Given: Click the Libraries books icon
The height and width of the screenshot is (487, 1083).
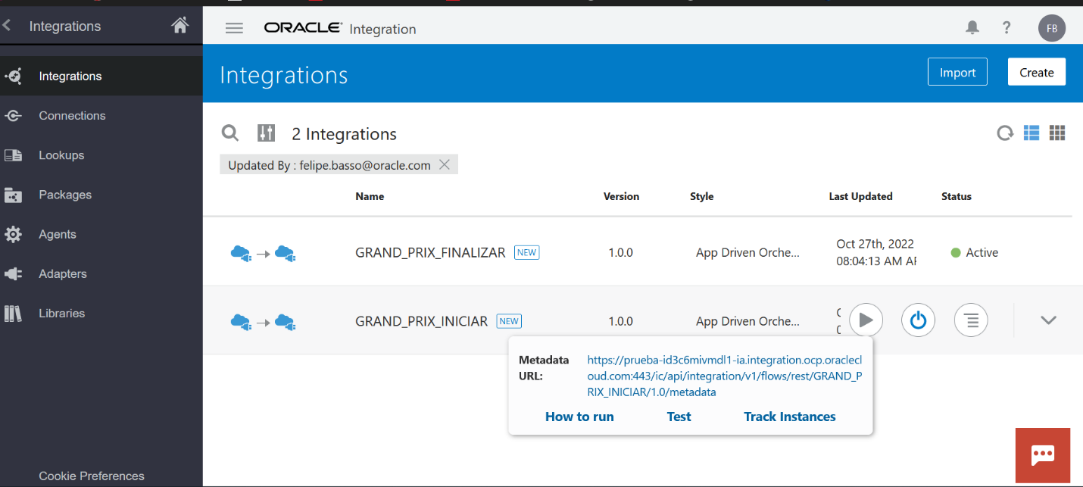Looking at the screenshot, I should click(13, 314).
